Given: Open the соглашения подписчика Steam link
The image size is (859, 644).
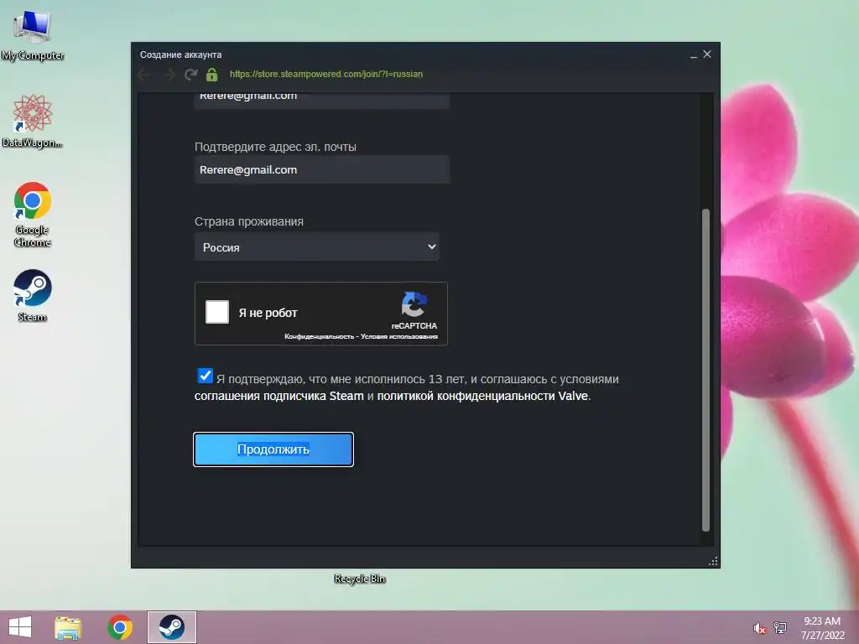Looking at the screenshot, I should (x=279, y=396).
